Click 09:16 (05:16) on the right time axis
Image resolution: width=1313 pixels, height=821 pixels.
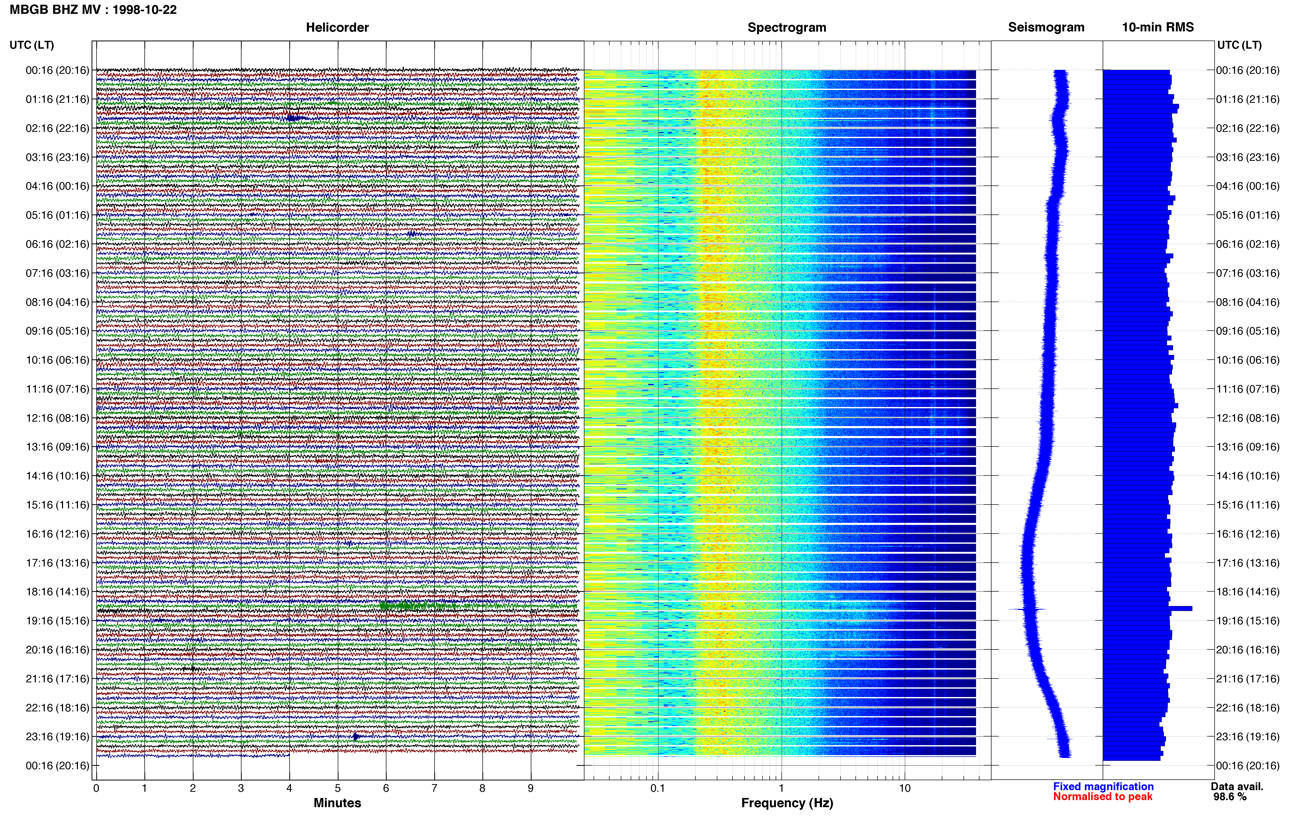click(x=1248, y=331)
